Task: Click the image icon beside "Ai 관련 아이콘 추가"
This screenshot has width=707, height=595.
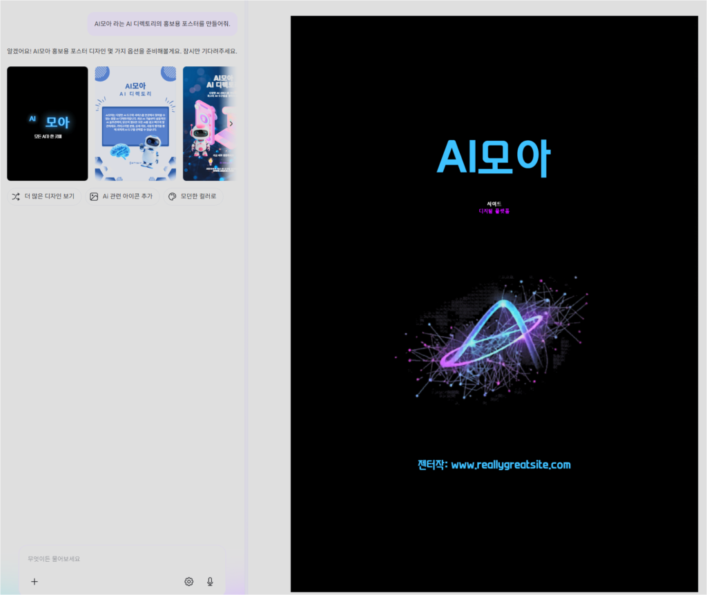Action: tap(93, 196)
